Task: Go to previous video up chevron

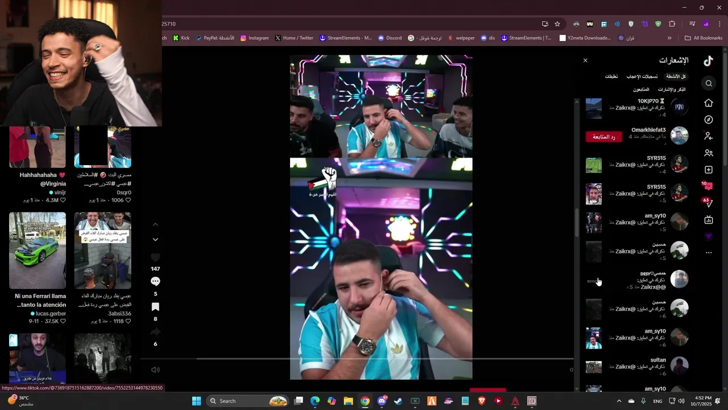Action: point(155,224)
